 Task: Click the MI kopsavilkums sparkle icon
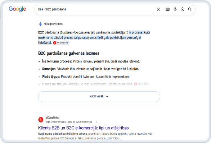pyautogui.click(x=40, y=24)
